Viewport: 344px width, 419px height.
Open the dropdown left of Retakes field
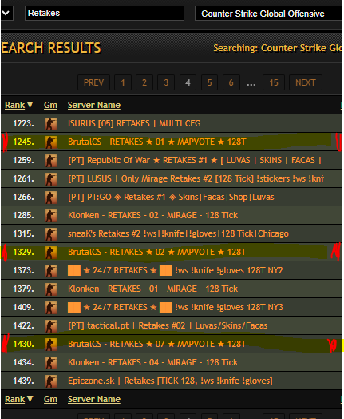6,13
